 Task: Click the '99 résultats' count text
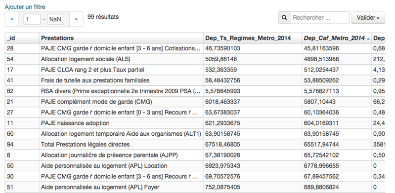click(x=103, y=17)
